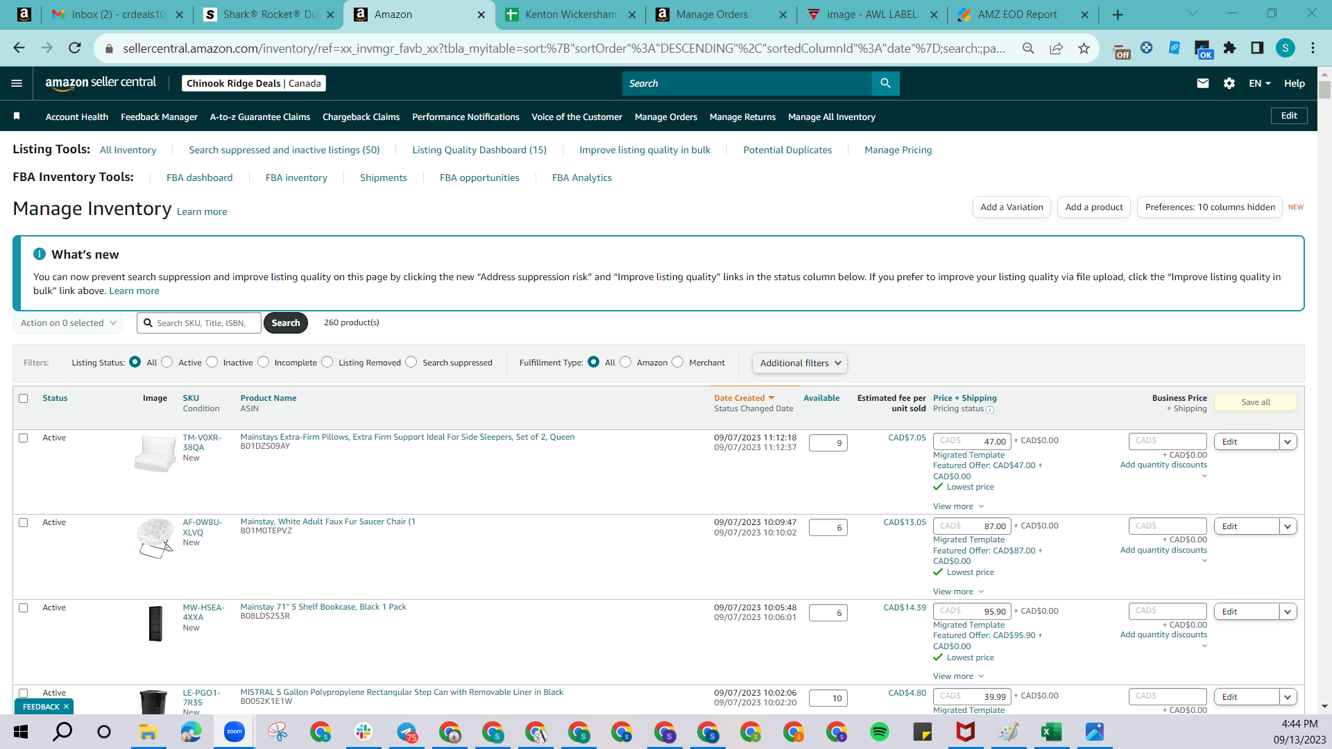The width and height of the screenshot is (1332, 749).
Task: Select the Incomplete listing status radio button
Action: pyautogui.click(x=264, y=362)
